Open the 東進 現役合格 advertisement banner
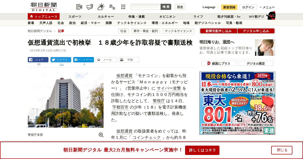 tap(237, 103)
